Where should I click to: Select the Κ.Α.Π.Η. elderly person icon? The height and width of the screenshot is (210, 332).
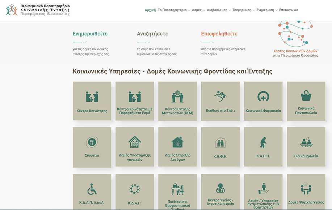[263, 142]
